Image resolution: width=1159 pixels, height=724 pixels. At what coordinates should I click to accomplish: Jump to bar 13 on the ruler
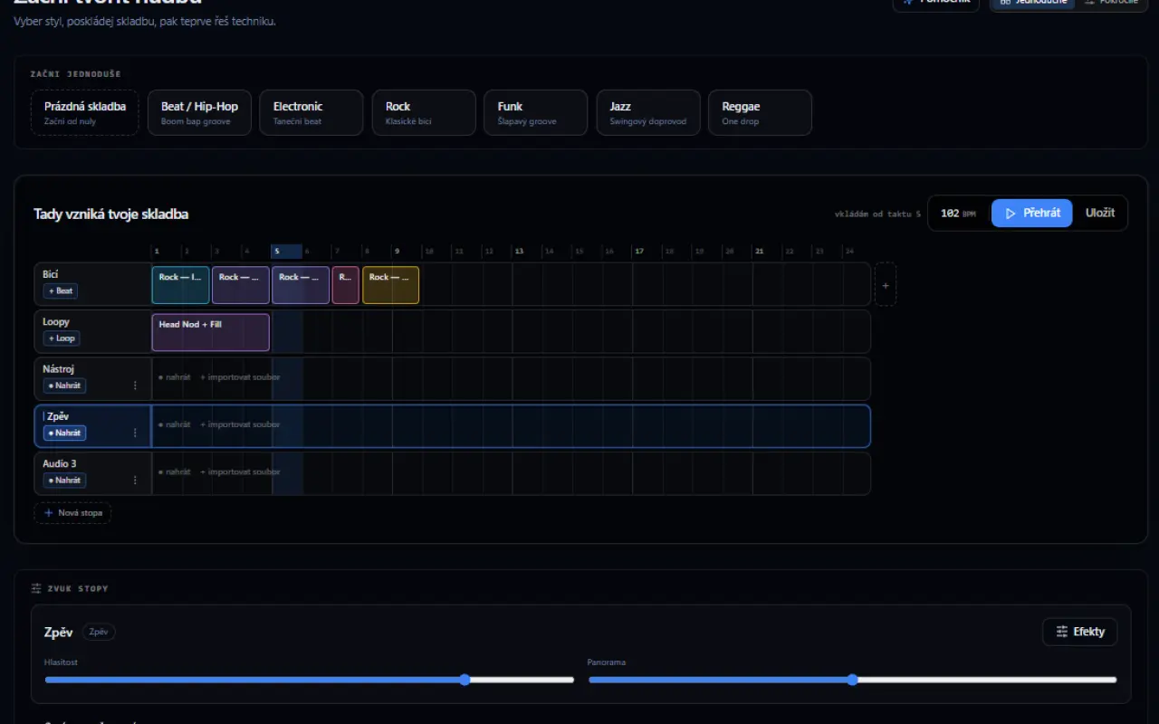527,252
